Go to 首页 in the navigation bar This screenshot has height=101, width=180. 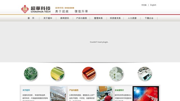point(31,18)
